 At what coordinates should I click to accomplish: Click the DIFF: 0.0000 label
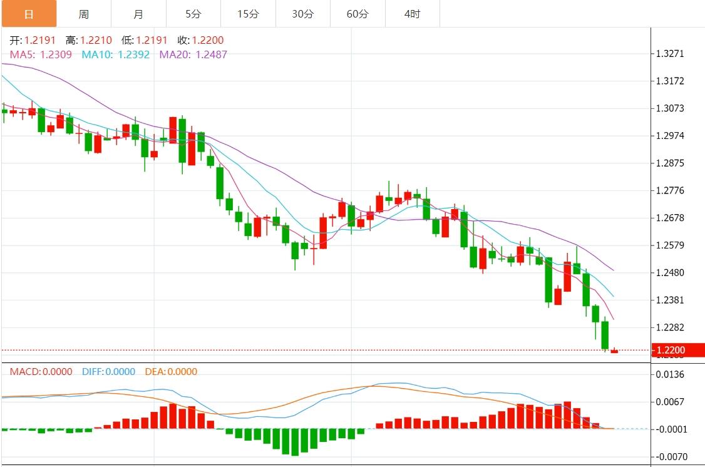pos(108,372)
